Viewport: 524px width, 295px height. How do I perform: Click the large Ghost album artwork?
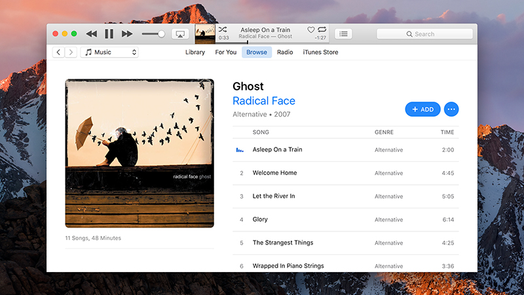pos(140,153)
